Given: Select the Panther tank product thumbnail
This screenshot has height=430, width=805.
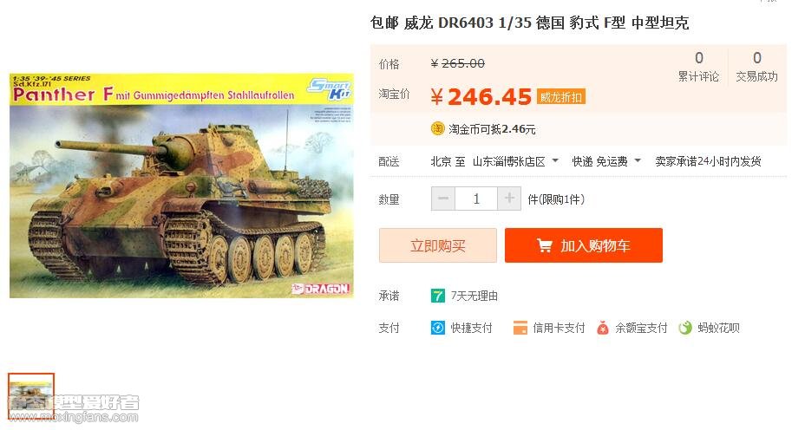Looking at the screenshot, I should [31, 397].
